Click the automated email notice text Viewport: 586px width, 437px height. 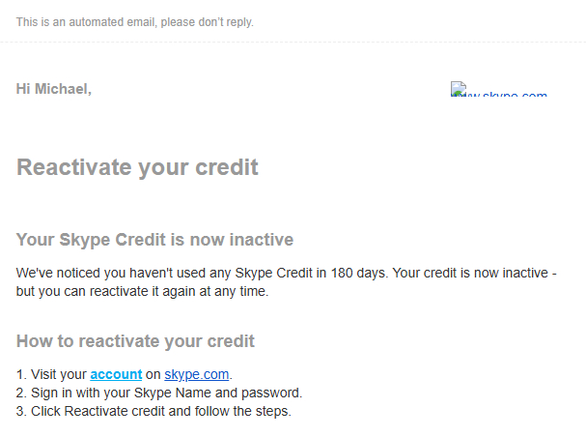(x=134, y=21)
